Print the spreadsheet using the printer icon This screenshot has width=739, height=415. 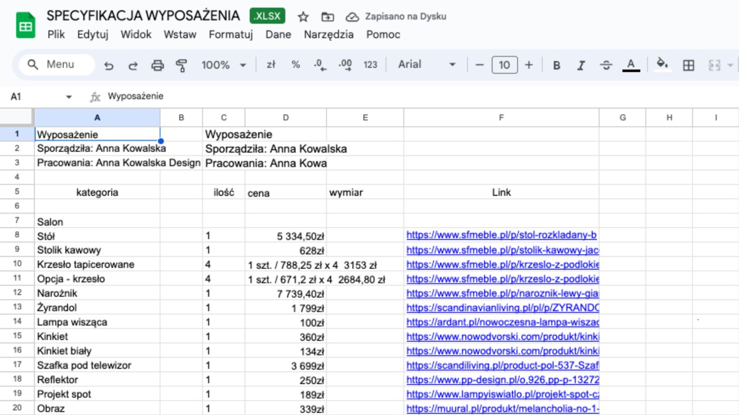[158, 65]
